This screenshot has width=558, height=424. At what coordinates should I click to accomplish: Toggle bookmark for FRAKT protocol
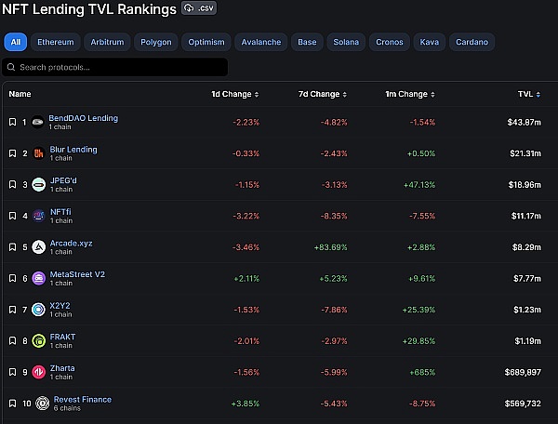(x=13, y=341)
